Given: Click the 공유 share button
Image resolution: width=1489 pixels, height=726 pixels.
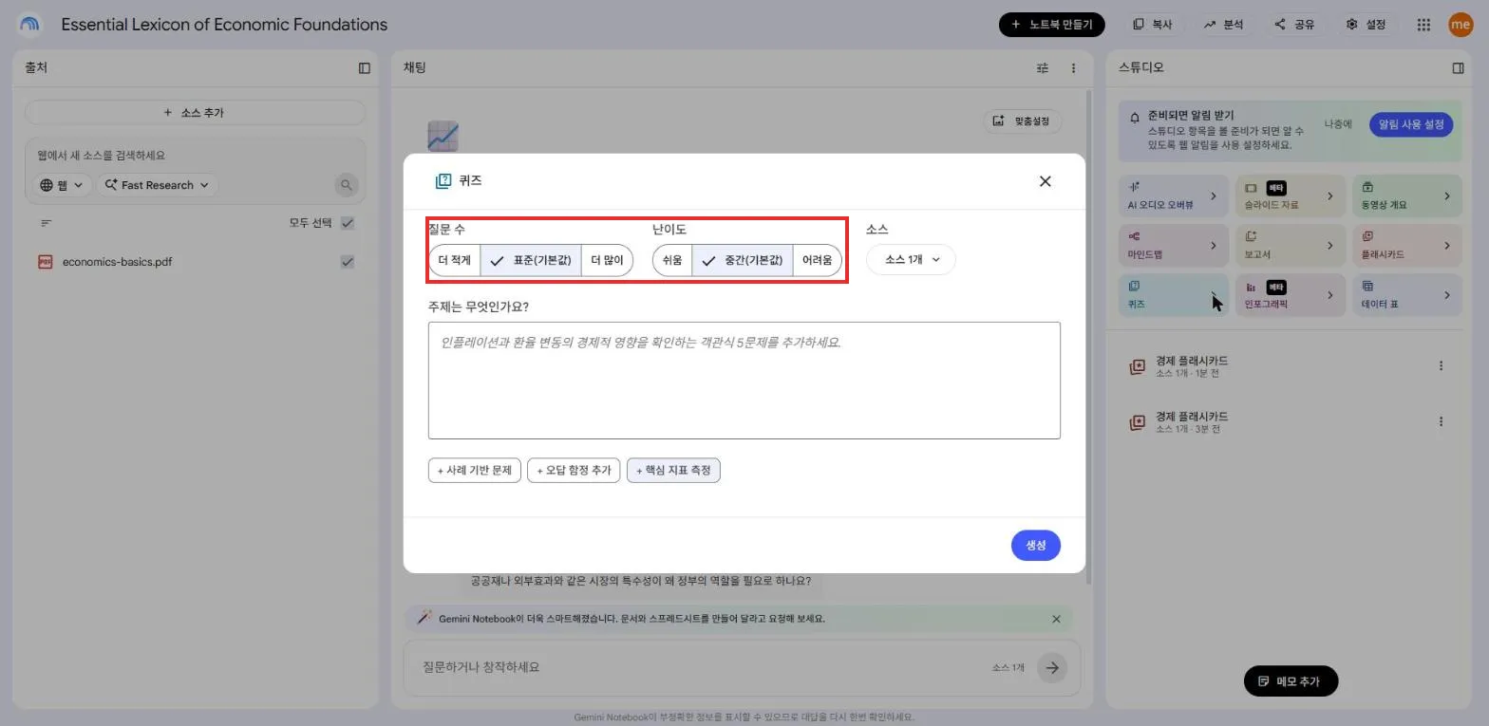Looking at the screenshot, I should 1294,25.
